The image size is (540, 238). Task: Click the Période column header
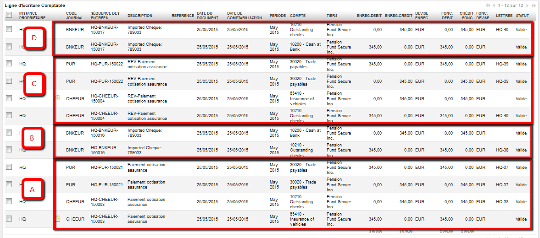tap(277, 15)
